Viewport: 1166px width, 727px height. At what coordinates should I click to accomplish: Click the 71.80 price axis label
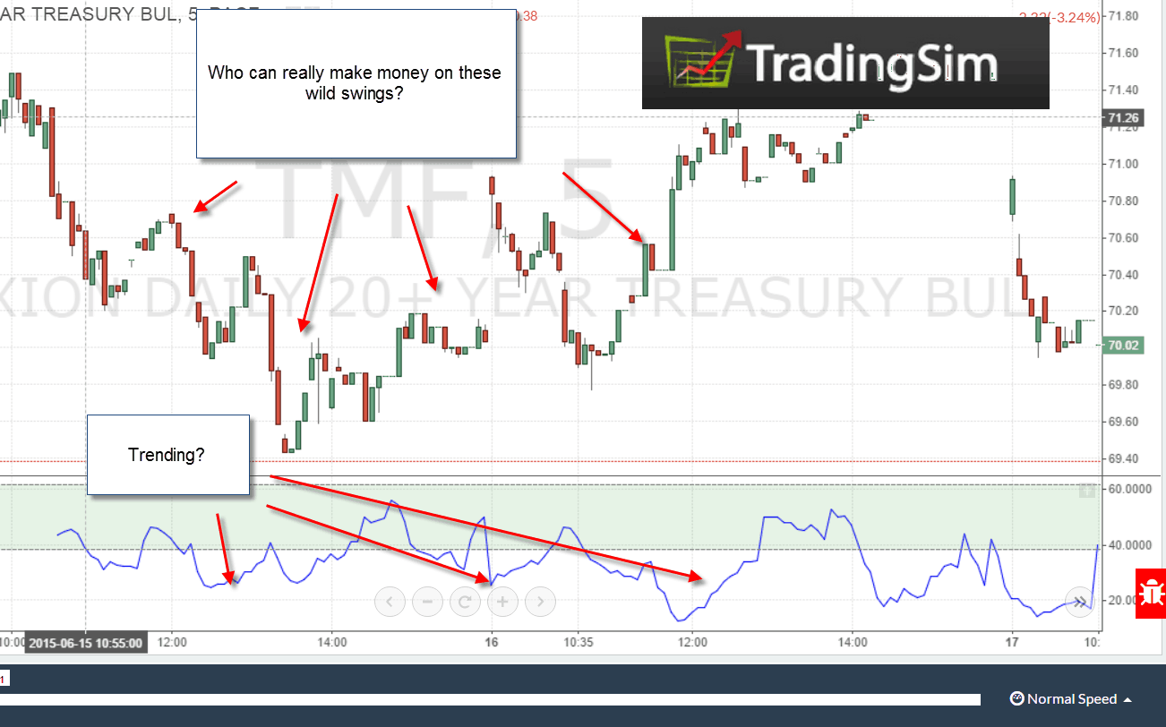[x=1123, y=16]
